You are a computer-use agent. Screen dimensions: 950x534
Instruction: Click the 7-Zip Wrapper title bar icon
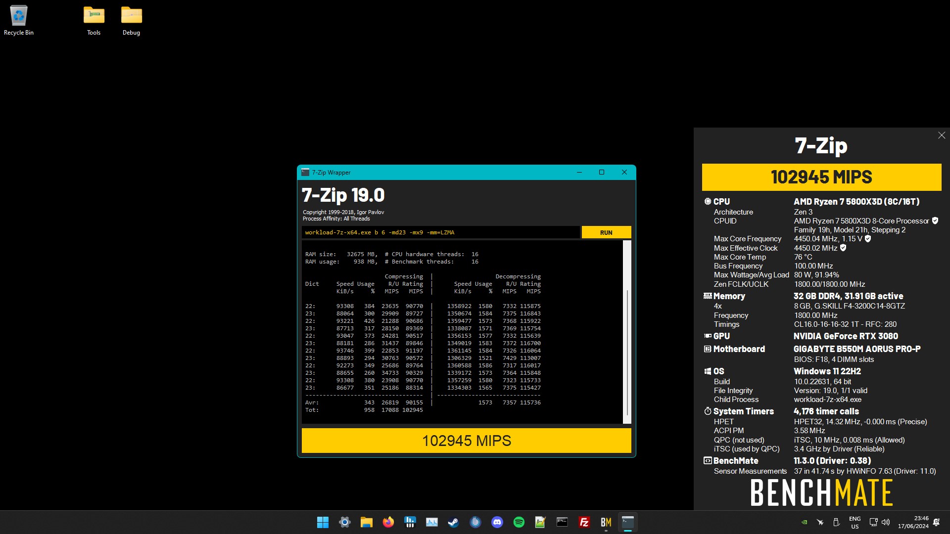pyautogui.click(x=305, y=172)
